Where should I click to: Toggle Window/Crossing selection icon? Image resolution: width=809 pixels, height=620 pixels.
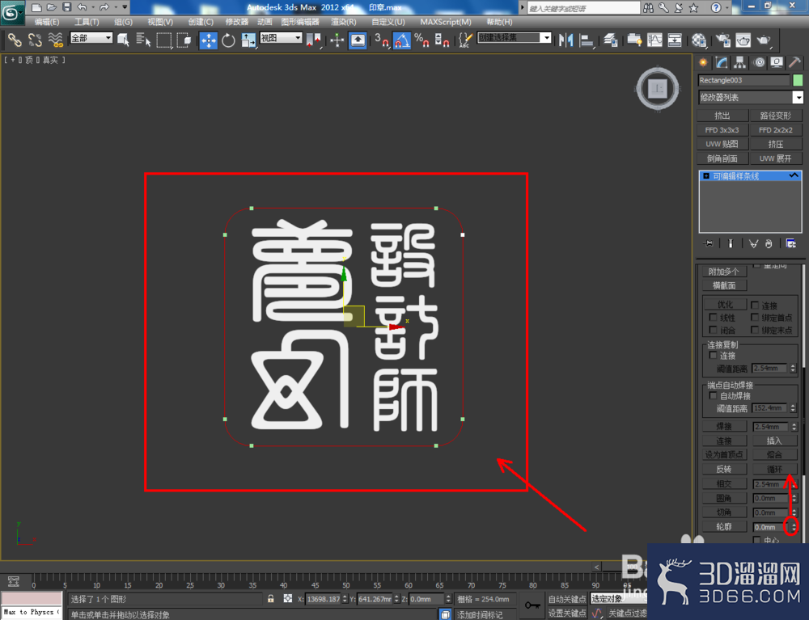tap(184, 40)
